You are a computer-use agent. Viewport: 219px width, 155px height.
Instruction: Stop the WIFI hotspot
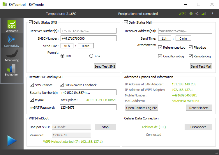pos(105,127)
